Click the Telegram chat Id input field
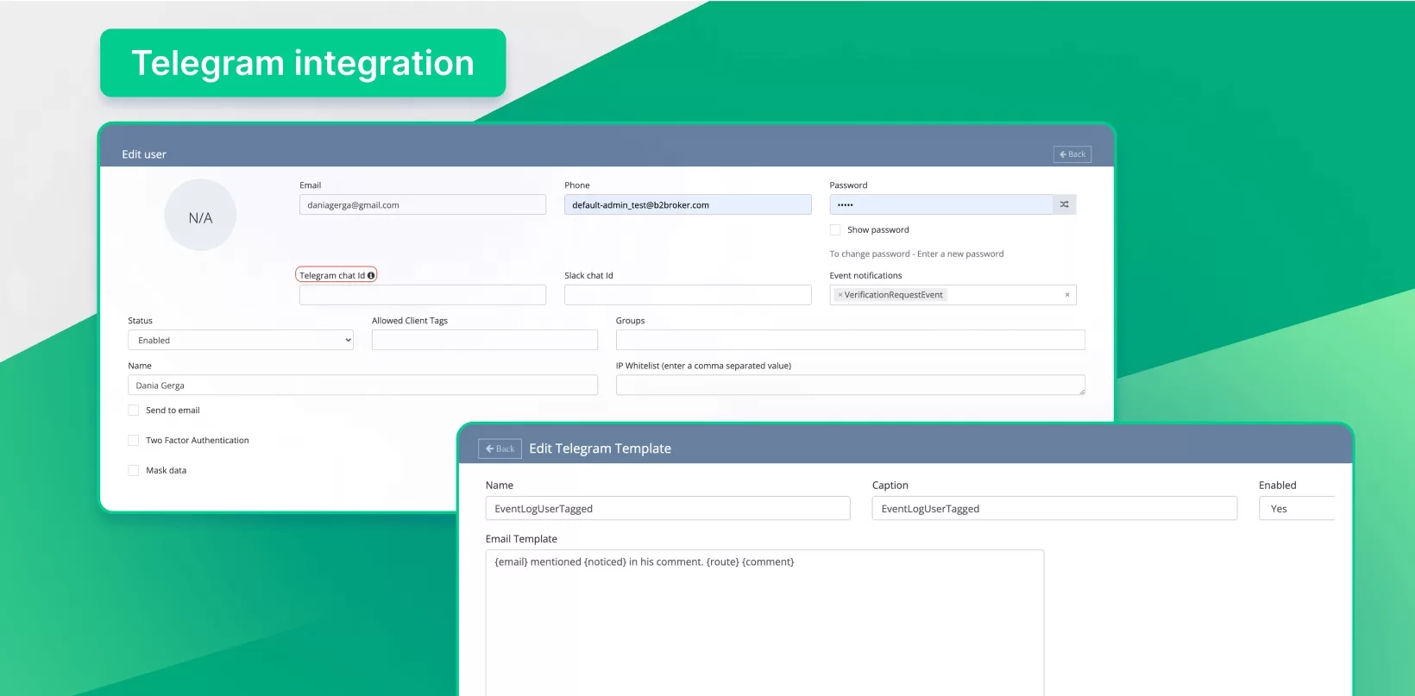1415x696 pixels. [423, 295]
